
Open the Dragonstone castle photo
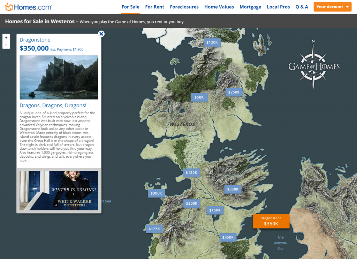coord(59,77)
